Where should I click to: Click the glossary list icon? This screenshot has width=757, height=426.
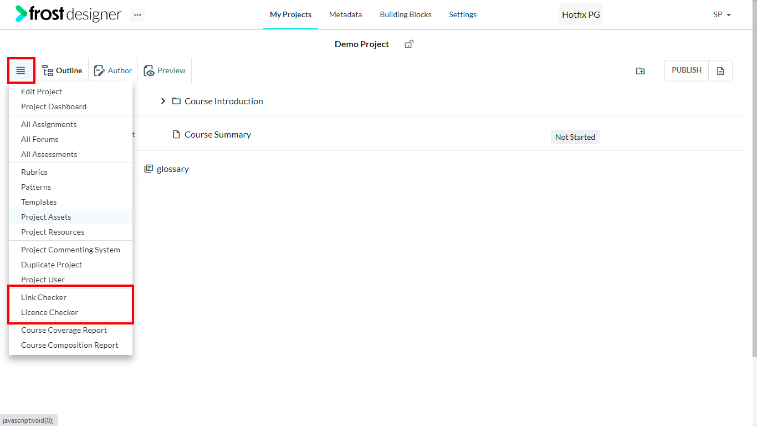pos(149,169)
